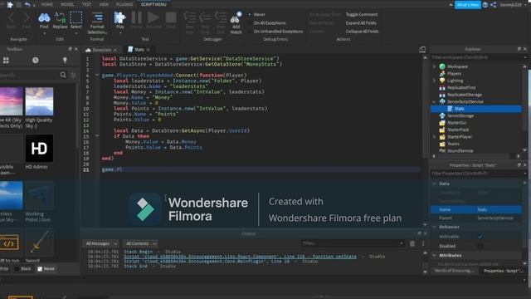This screenshot has height=299, width=531.
Task: Select ReplicatedStorage in the Explorer
Action: pyautogui.click(x=465, y=95)
